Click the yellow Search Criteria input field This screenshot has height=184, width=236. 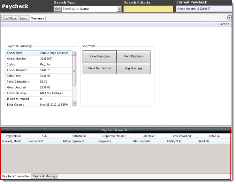149,9
